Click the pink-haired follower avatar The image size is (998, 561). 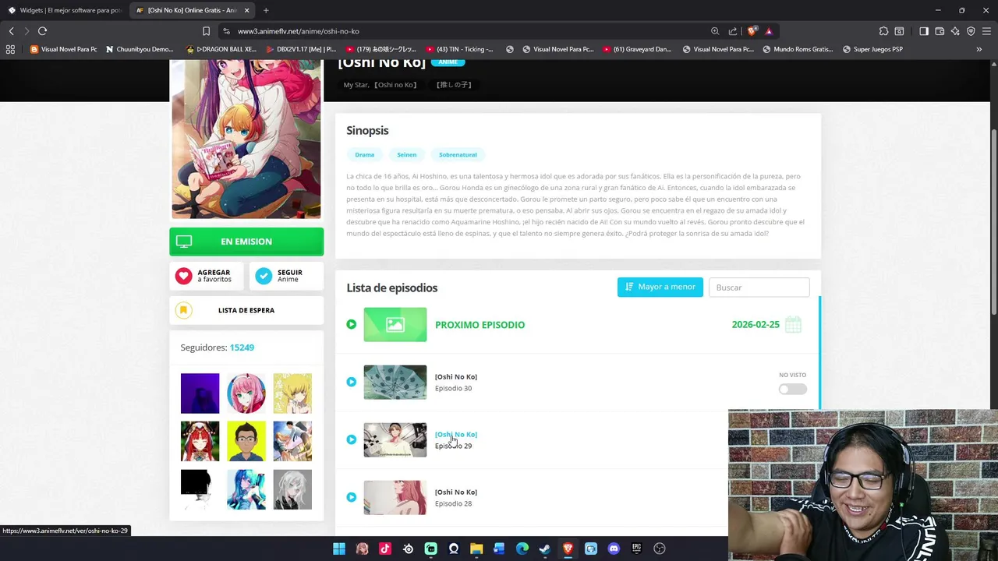pos(246,393)
